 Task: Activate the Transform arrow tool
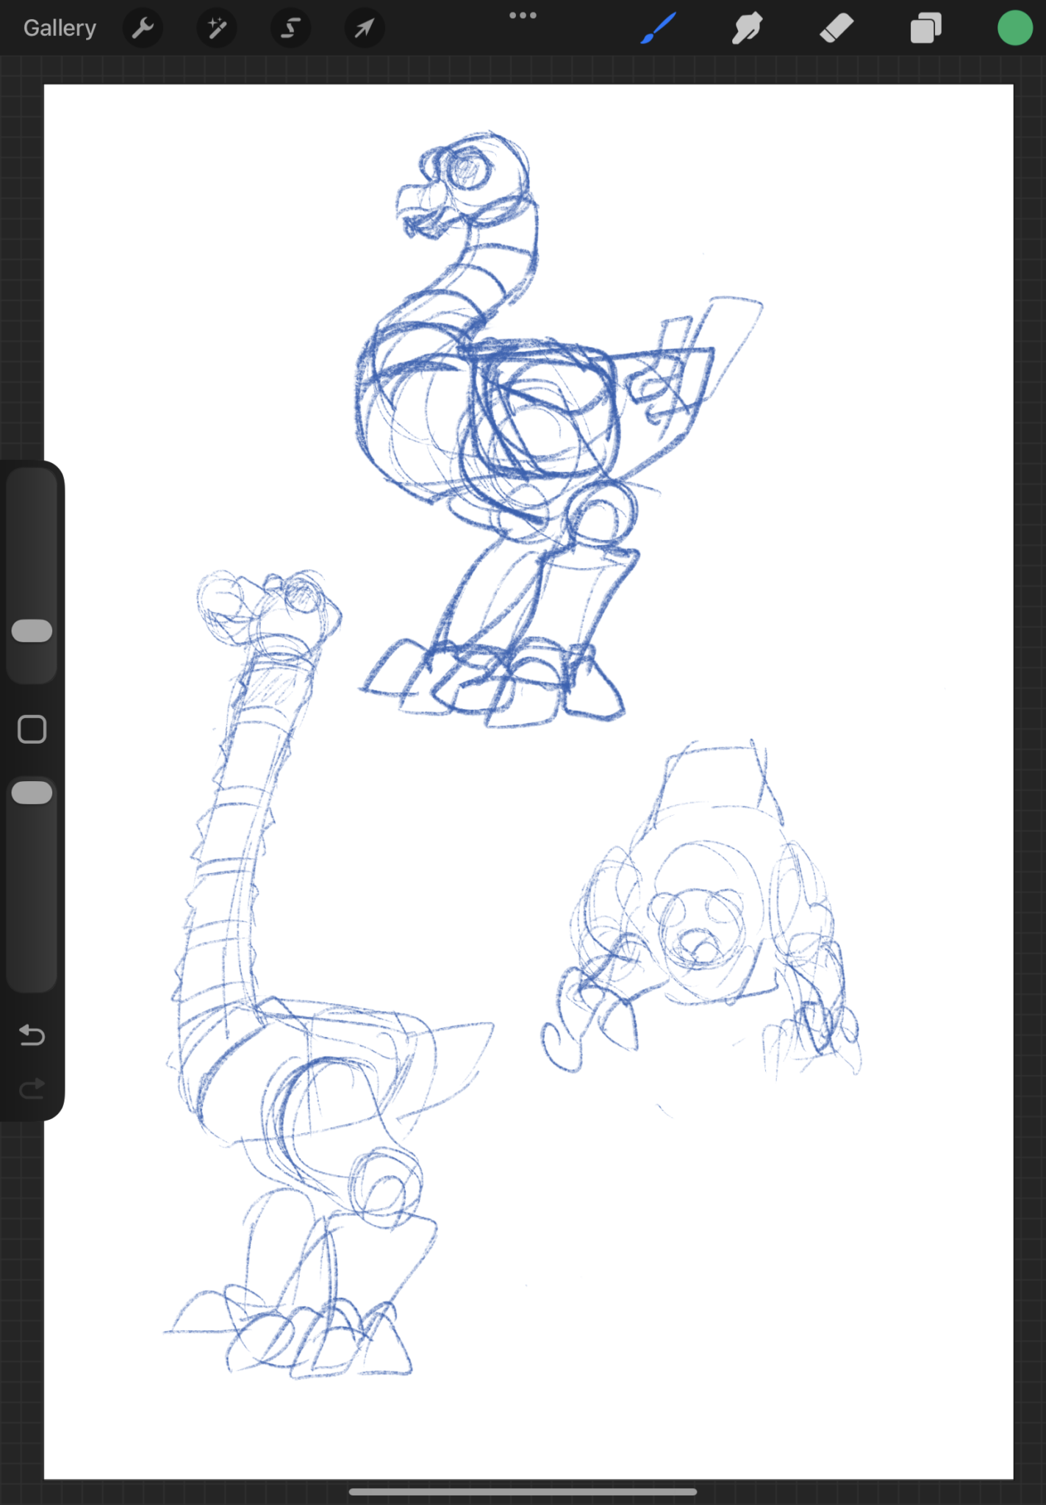pyautogui.click(x=365, y=29)
